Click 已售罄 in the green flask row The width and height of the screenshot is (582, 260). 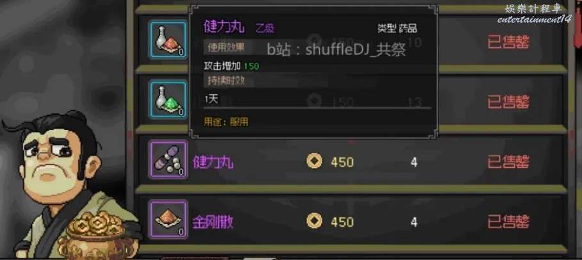click(x=508, y=101)
